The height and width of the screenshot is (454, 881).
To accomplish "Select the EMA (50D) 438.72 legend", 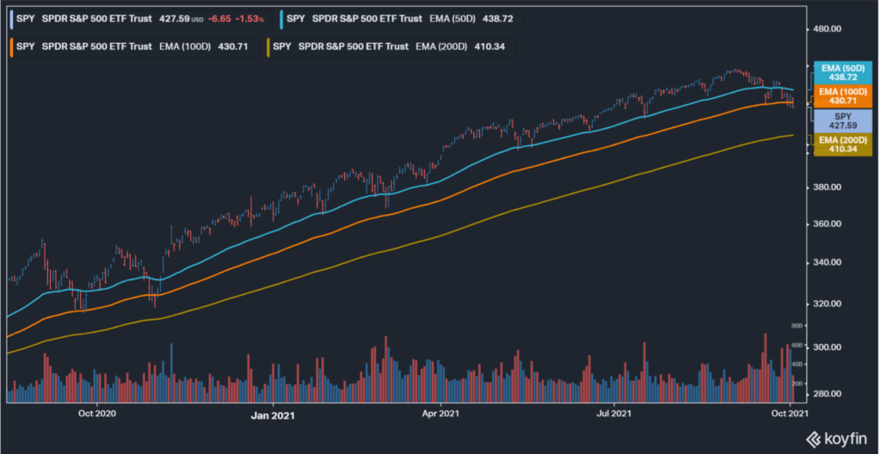I will pos(401,19).
